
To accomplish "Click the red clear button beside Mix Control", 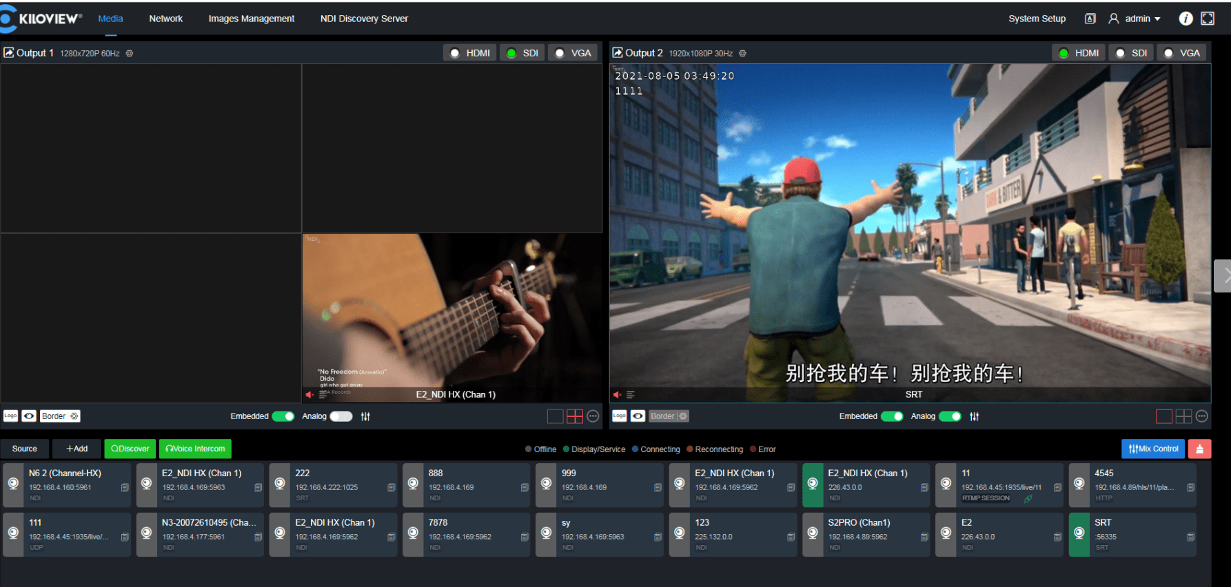I will click(x=1199, y=449).
